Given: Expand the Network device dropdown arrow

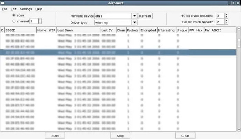Looking at the screenshot, I should [x=135, y=16].
